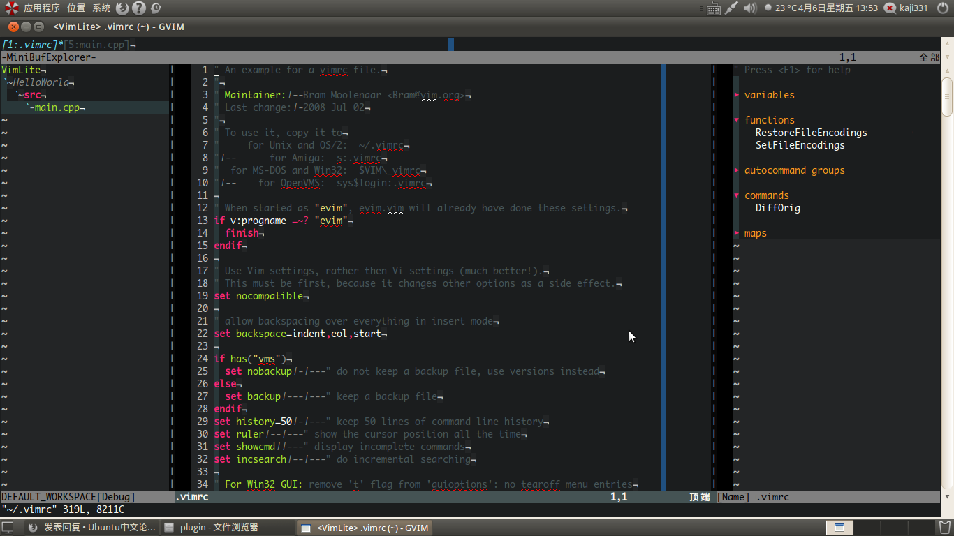The width and height of the screenshot is (954, 536).
Task: Click the trash icon in bottom panel
Action: pos(945,528)
